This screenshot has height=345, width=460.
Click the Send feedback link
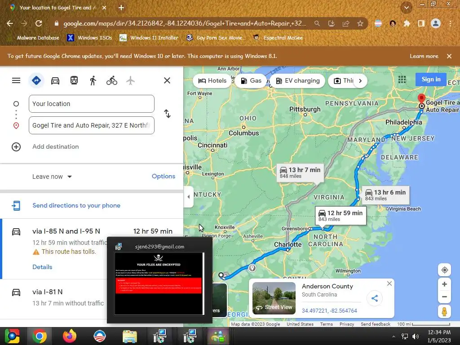click(x=376, y=324)
